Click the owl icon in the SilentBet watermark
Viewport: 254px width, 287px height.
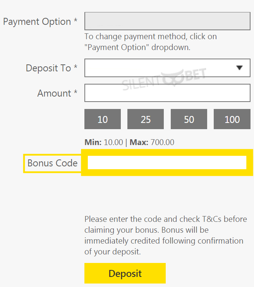172,78
